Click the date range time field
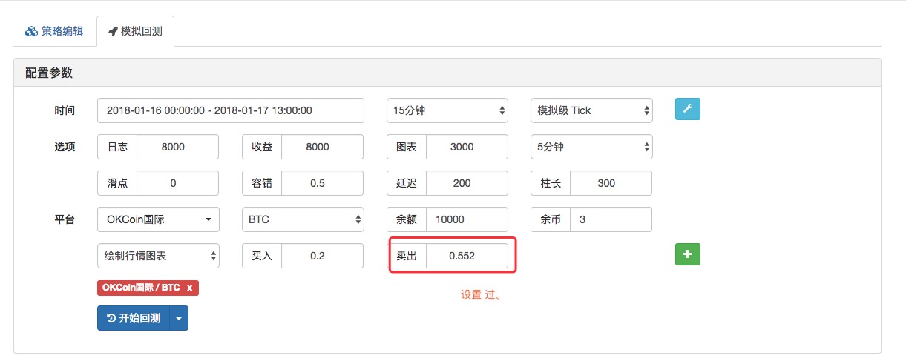The height and width of the screenshot is (364, 906). pos(231,110)
